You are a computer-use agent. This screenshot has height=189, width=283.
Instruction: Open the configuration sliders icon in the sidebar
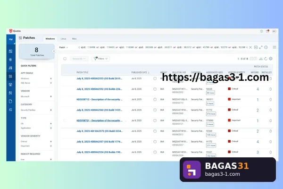click(10, 110)
